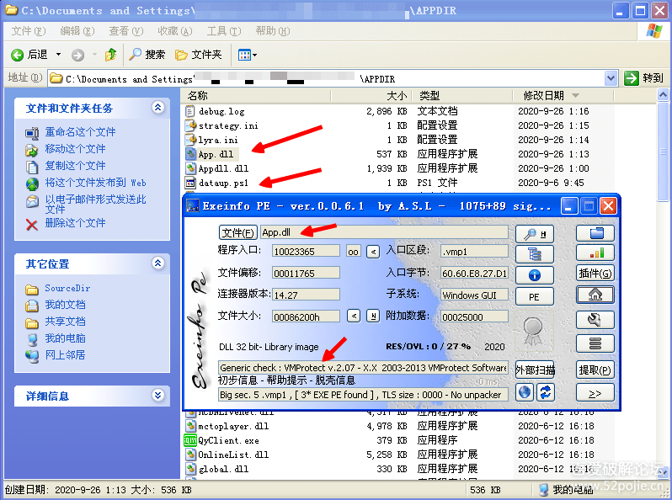Viewport: 672px width, 500px height.
Task: Open the address bar dropdown
Action: point(611,78)
